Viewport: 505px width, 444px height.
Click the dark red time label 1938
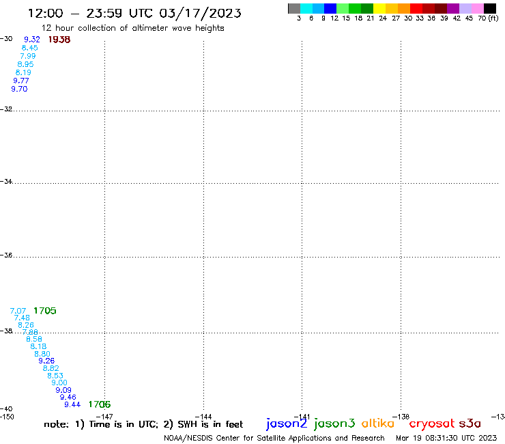tap(59, 40)
